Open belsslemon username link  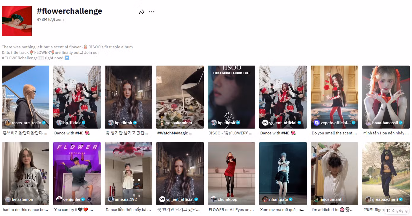click(23, 199)
